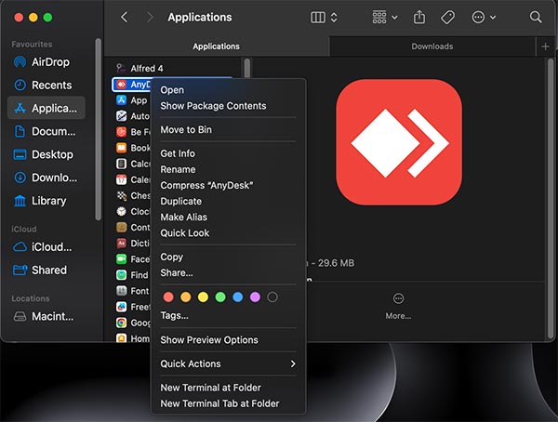Select the Applications tab
The height and width of the screenshot is (422, 558).
click(x=217, y=46)
